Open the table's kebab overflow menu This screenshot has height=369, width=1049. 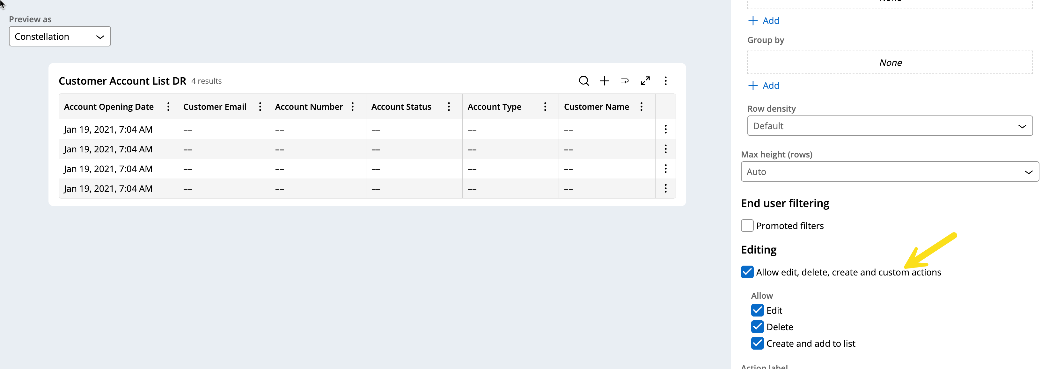pos(666,81)
